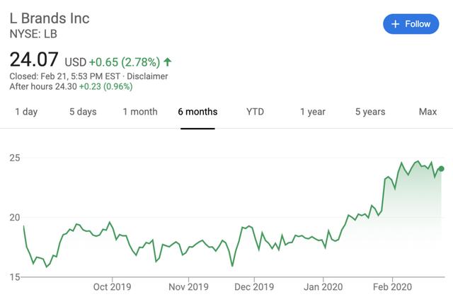The width and height of the screenshot is (453, 304).
Task: Select the 6 months tab
Action: pyautogui.click(x=197, y=112)
